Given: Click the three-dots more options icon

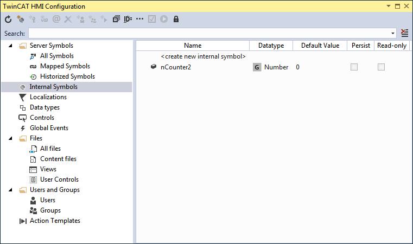Looking at the screenshot, I should click(x=140, y=19).
